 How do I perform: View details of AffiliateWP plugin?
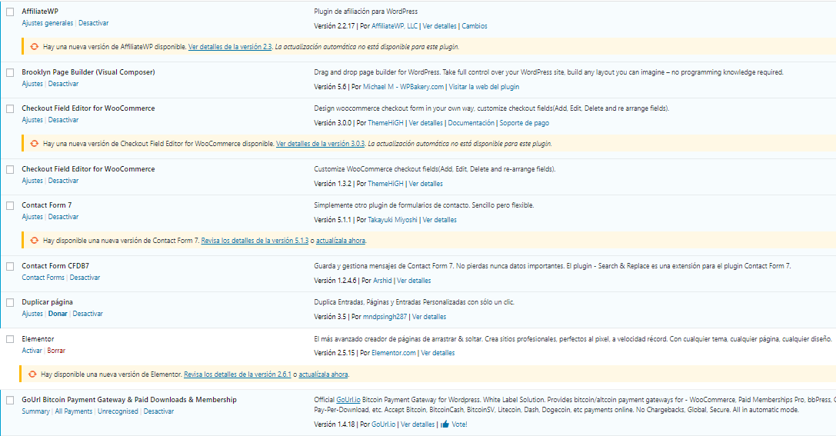(439, 26)
